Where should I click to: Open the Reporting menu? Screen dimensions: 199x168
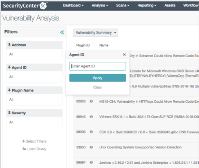(x=147, y=5)
